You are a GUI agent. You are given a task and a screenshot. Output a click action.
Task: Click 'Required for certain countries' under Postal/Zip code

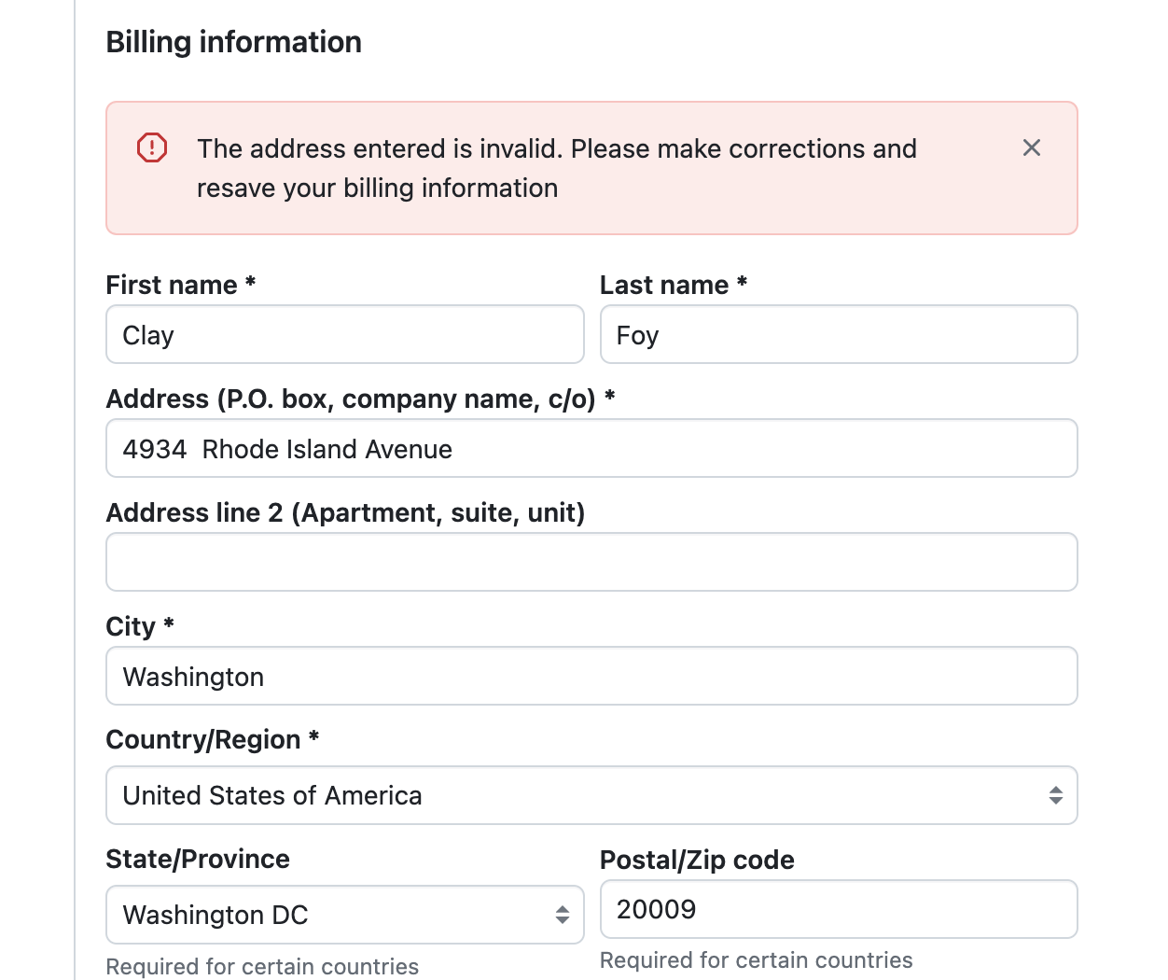757,960
